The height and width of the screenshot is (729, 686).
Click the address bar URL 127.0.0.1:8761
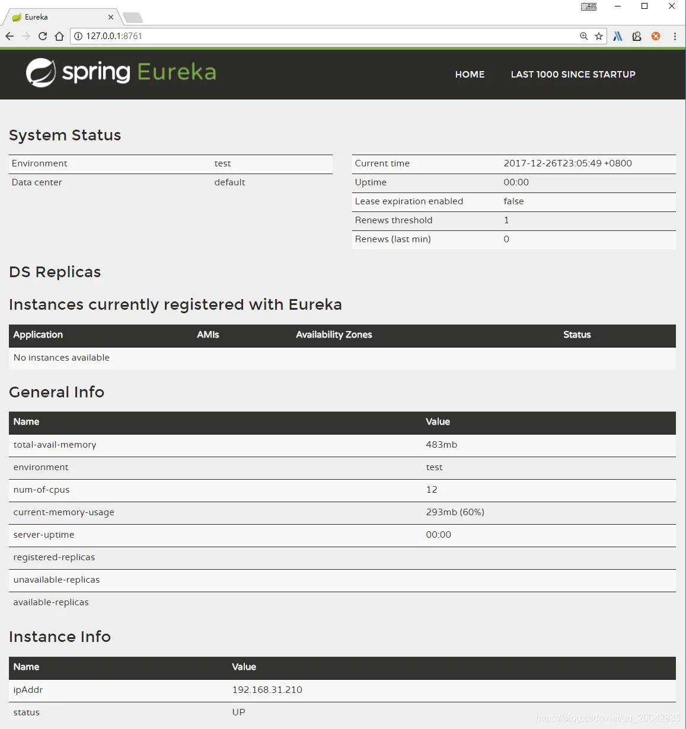(x=114, y=36)
